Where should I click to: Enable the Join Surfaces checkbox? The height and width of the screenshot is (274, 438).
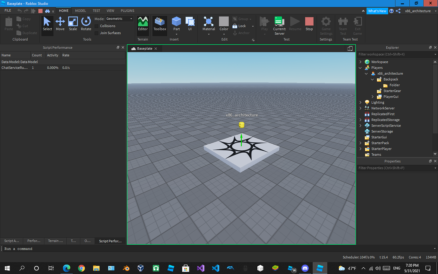[x=96, y=33]
